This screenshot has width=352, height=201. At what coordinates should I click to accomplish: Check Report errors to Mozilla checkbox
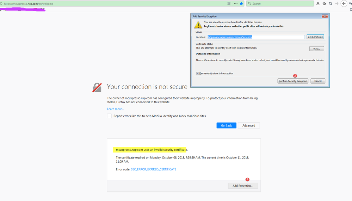coord(109,116)
